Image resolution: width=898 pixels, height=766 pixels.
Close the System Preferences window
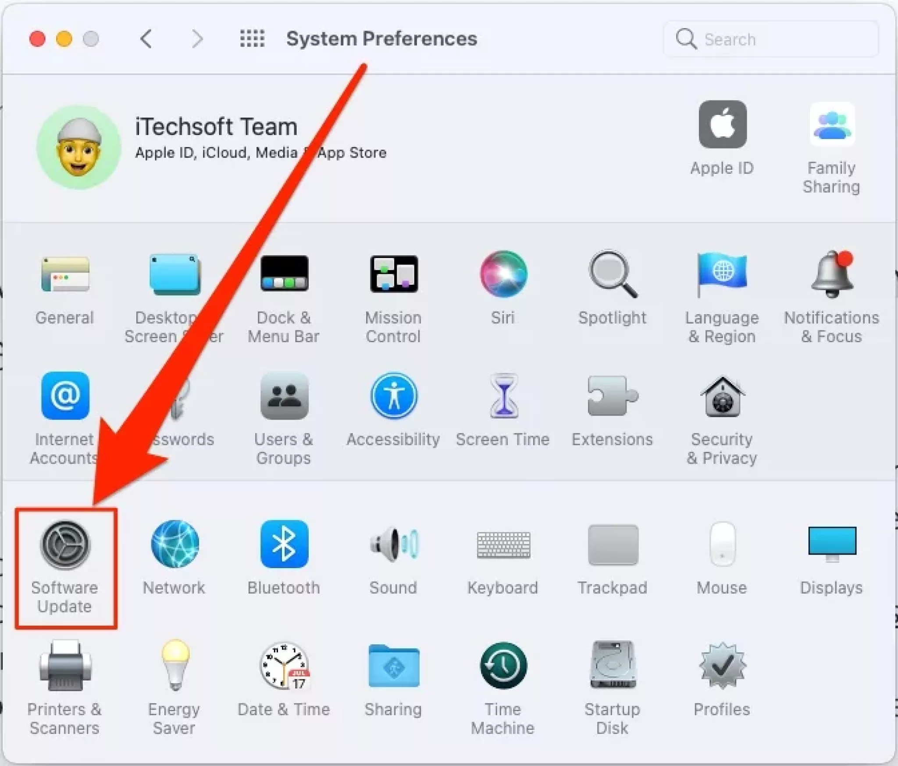coord(37,39)
